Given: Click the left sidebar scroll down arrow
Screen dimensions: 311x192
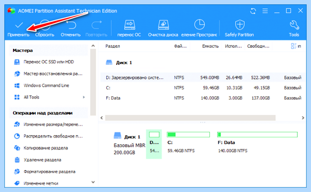Looking at the screenshot, I should pos(93,182).
